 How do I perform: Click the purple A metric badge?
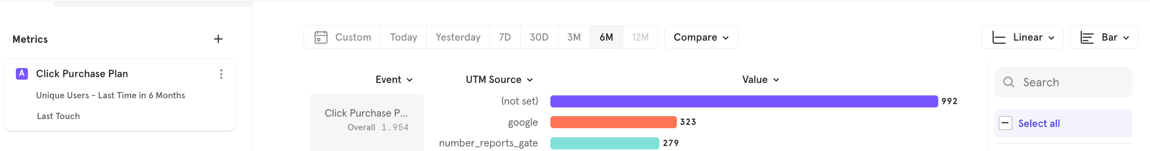coord(22,74)
